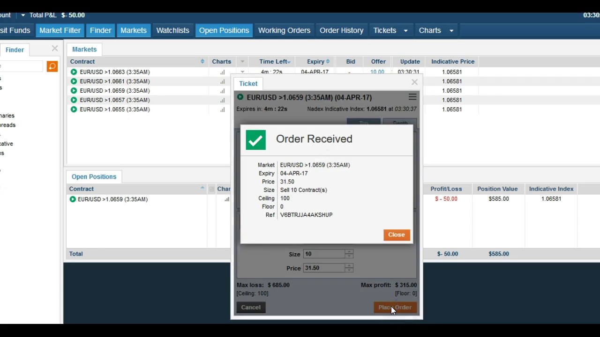Screen dimensions: 600x337
Task: Click the orange search icon in Finder
Action: point(52,66)
